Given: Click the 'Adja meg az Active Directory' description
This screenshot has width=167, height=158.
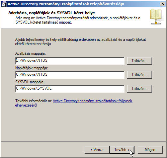Looking at the screenshot, I should pos(78,20).
